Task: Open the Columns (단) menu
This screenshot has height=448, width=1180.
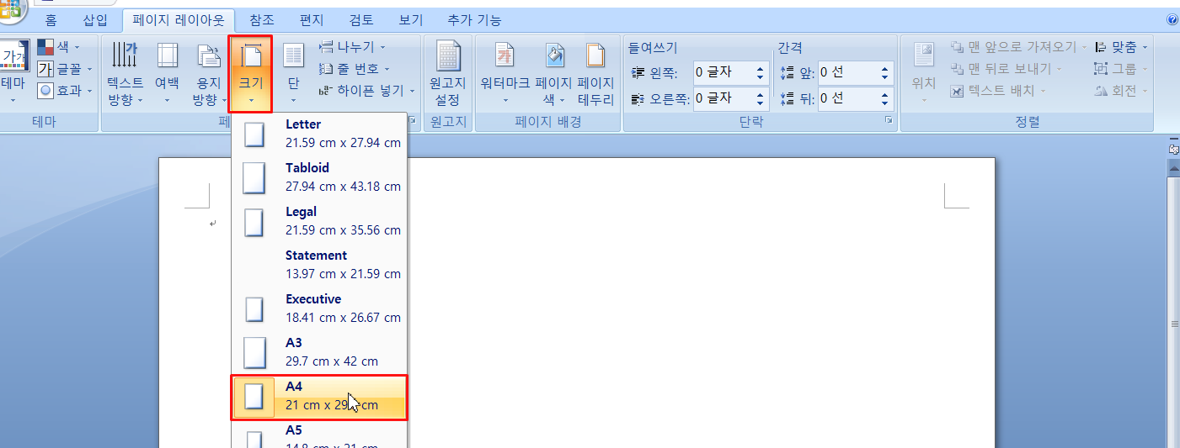Action: (x=293, y=74)
